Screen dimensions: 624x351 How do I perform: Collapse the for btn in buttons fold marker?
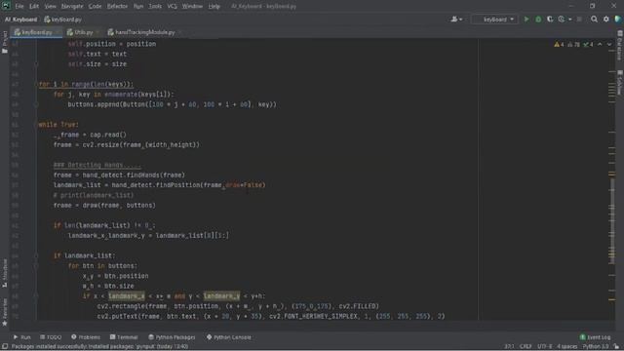[x=36, y=266]
